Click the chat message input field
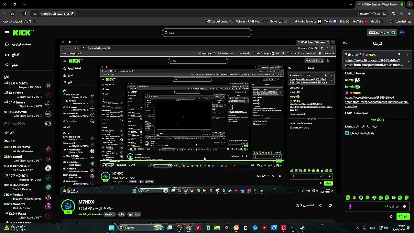Viewport: 414px width, 233px height. pos(377,206)
